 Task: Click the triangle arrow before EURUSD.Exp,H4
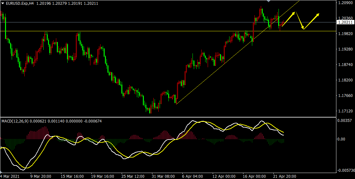pos(3,3)
